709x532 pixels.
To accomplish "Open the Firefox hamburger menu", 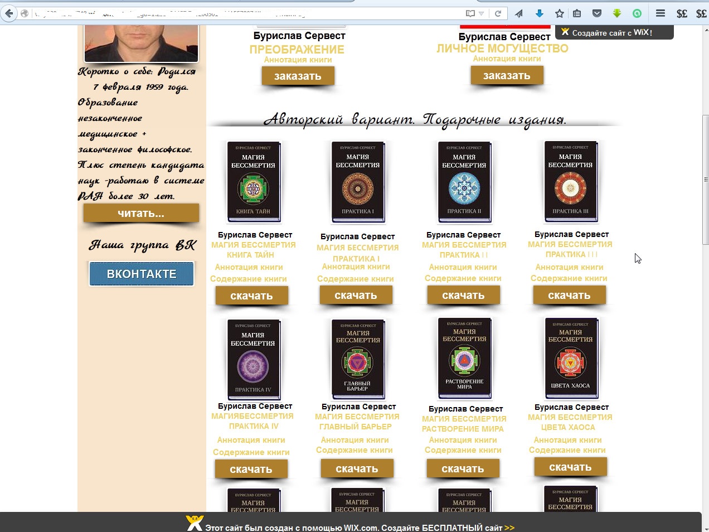I will (661, 13).
